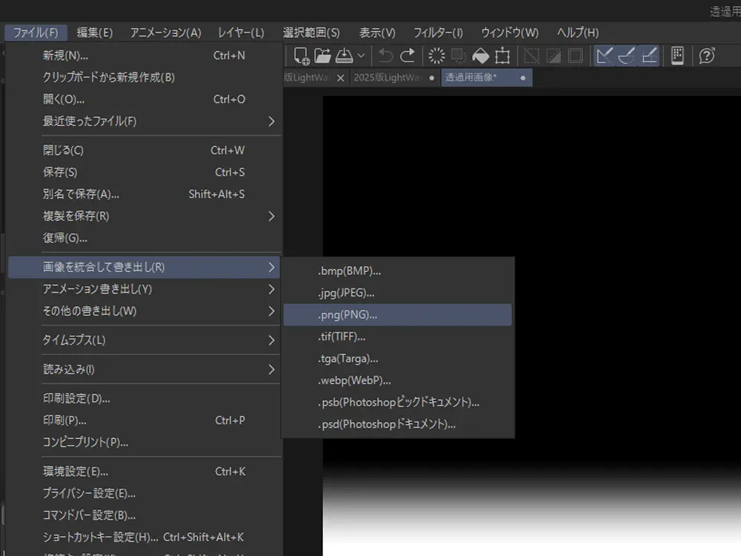Toggle Snap to Grid

click(649, 56)
